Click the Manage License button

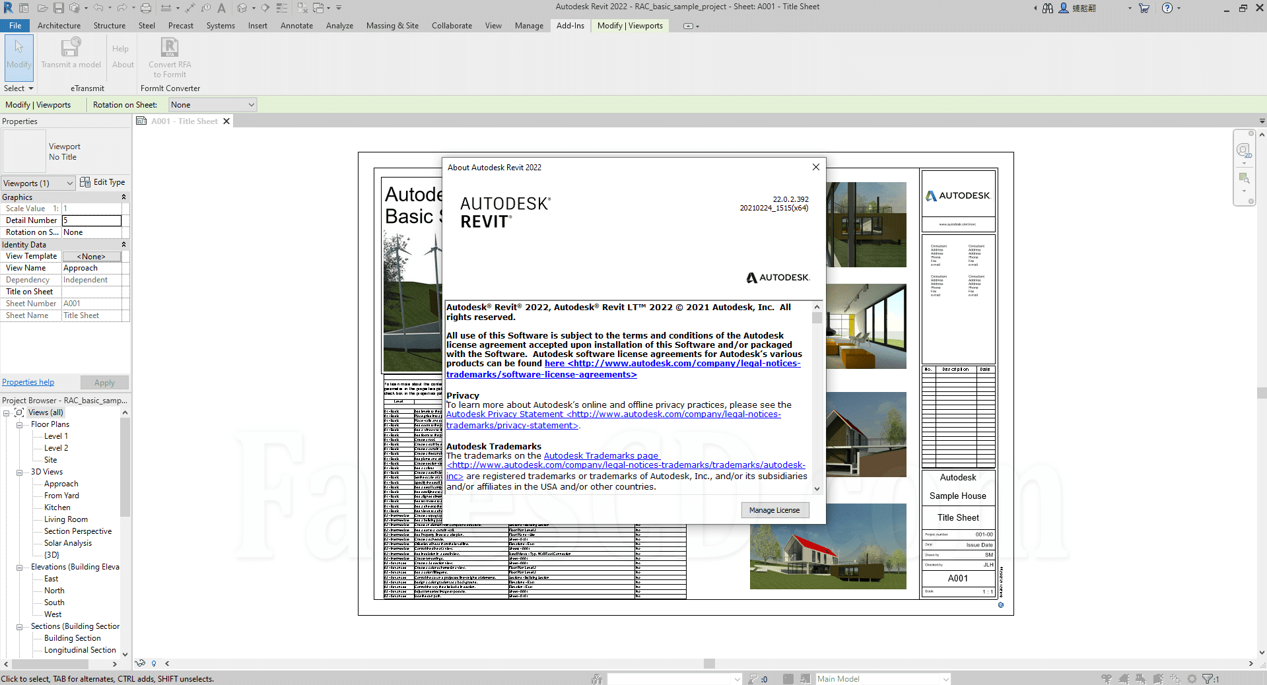[x=774, y=510]
